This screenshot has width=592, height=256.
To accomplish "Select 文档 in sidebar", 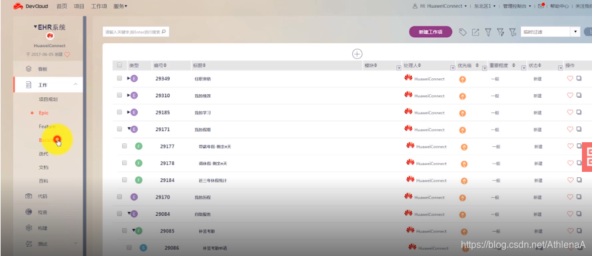I will tap(43, 167).
